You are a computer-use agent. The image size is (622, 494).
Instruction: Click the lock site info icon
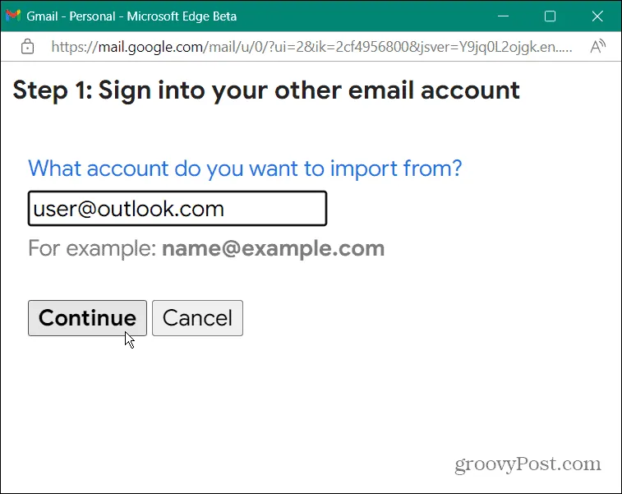27,47
